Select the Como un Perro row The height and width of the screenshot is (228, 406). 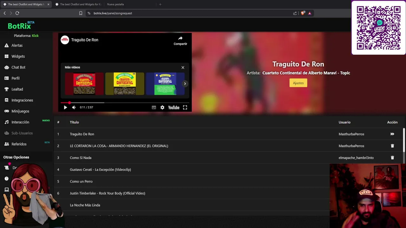click(192, 181)
